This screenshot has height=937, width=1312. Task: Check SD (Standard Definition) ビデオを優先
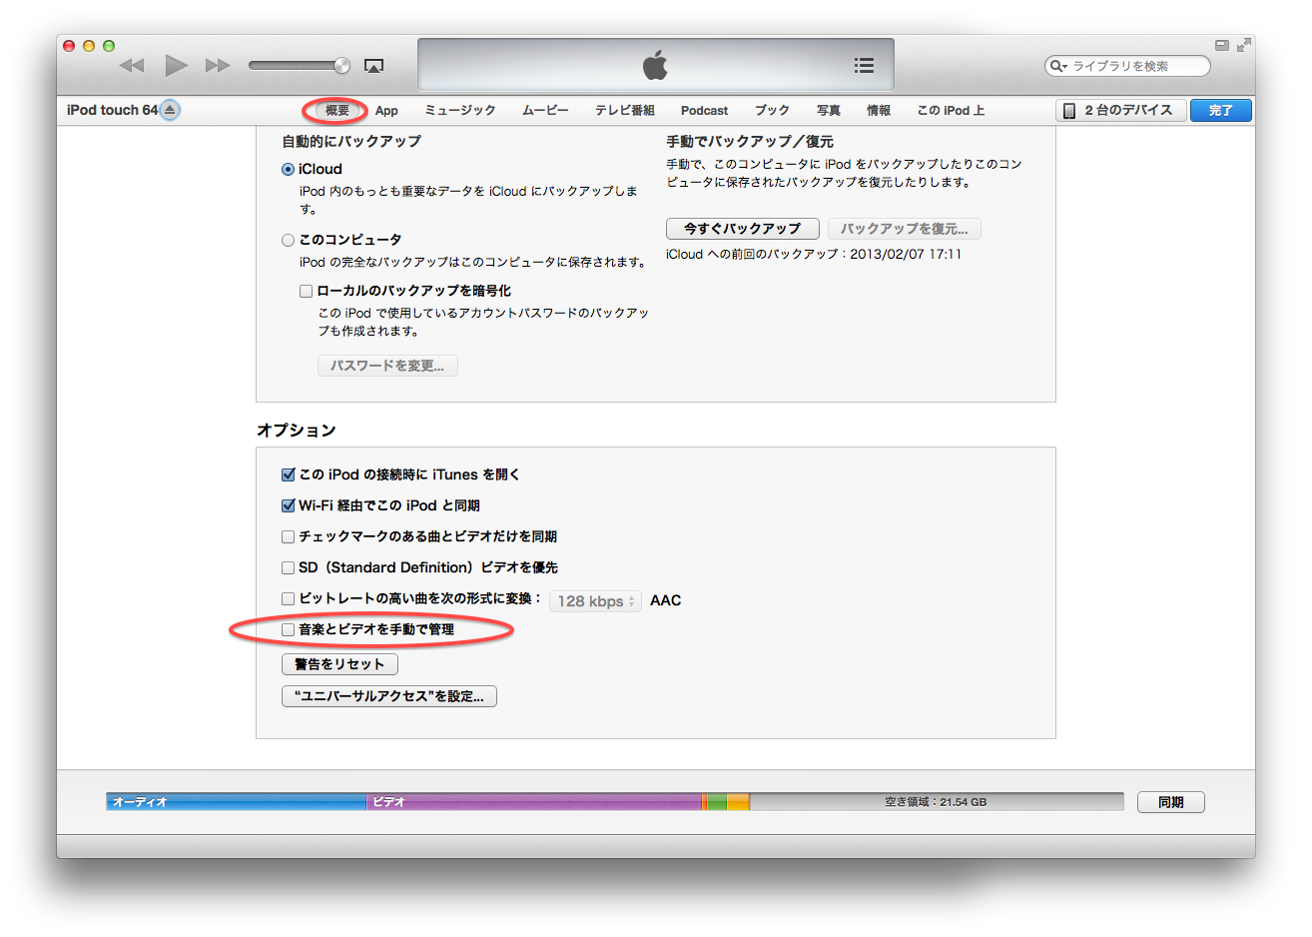(x=289, y=568)
